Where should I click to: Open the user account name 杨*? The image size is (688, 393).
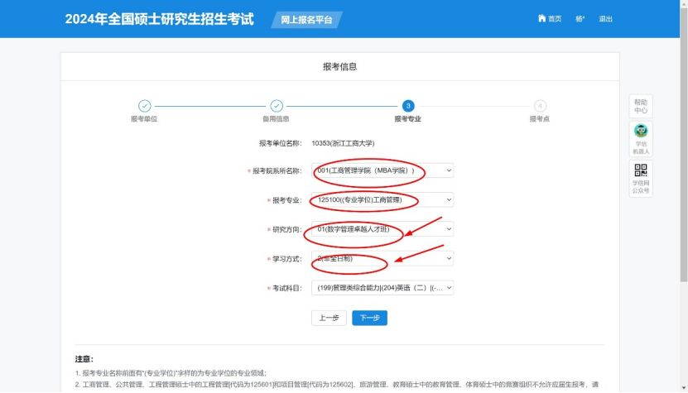click(x=580, y=19)
